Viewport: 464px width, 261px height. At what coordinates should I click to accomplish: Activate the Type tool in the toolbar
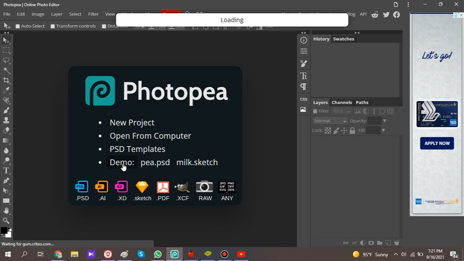6,171
